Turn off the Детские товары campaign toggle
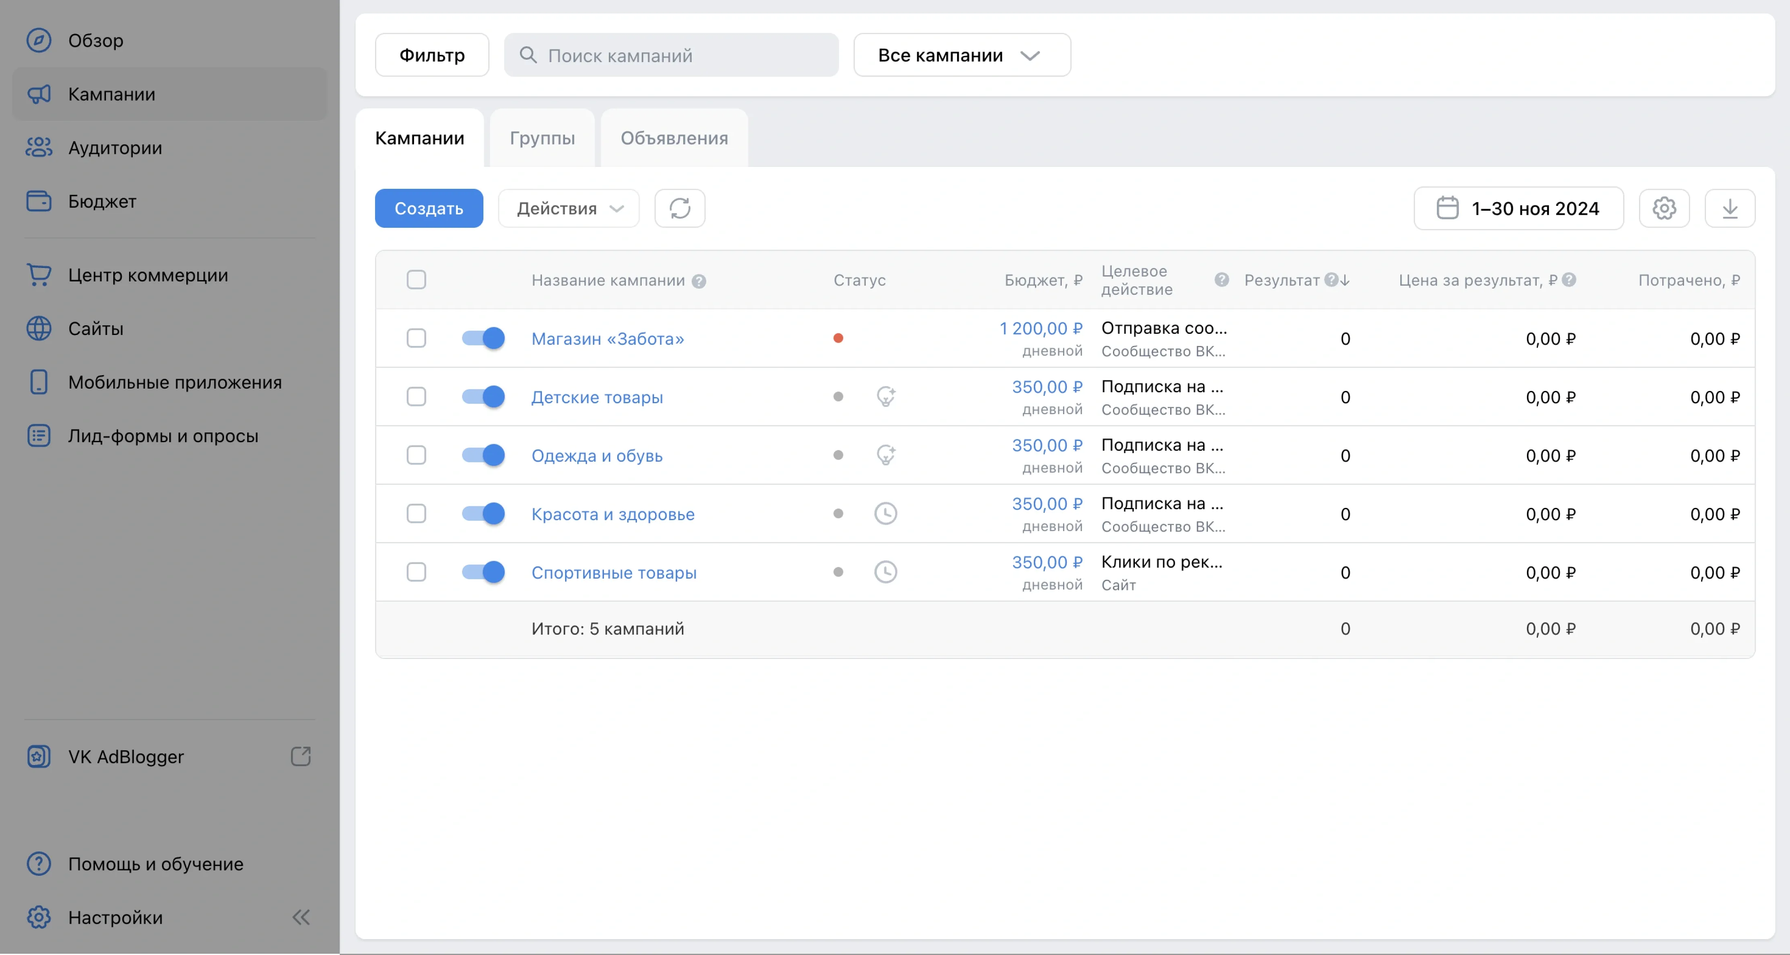1790x955 pixels. point(483,396)
